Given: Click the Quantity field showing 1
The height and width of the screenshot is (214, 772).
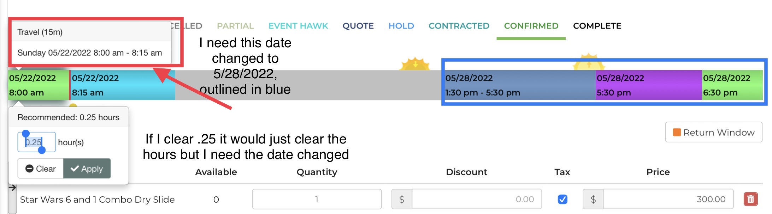Looking at the screenshot, I should tap(317, 199).
